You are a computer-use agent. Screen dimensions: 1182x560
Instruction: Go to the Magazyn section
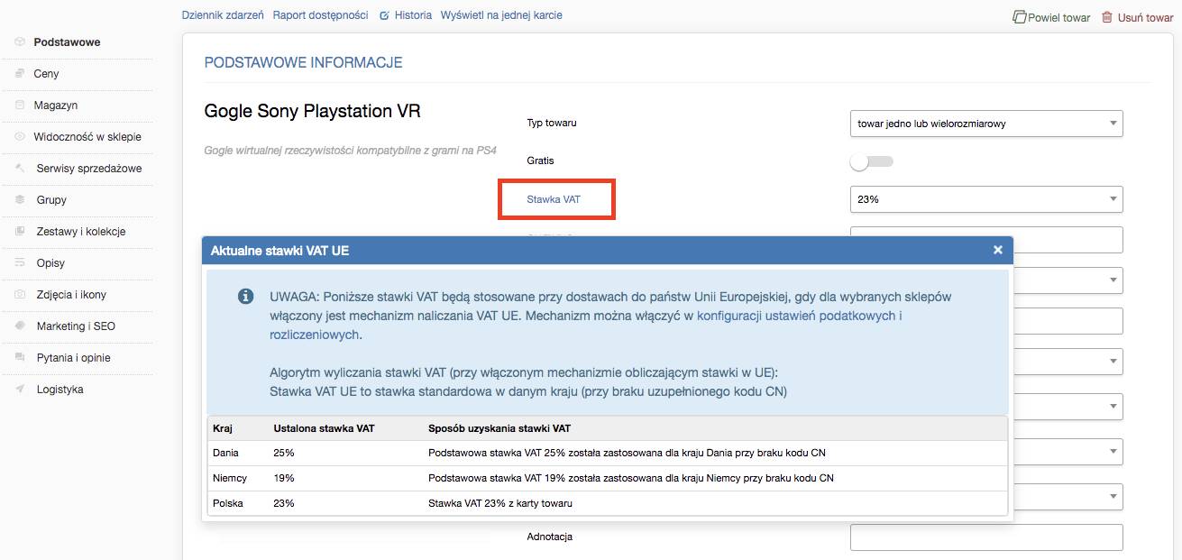pos(56,106)
